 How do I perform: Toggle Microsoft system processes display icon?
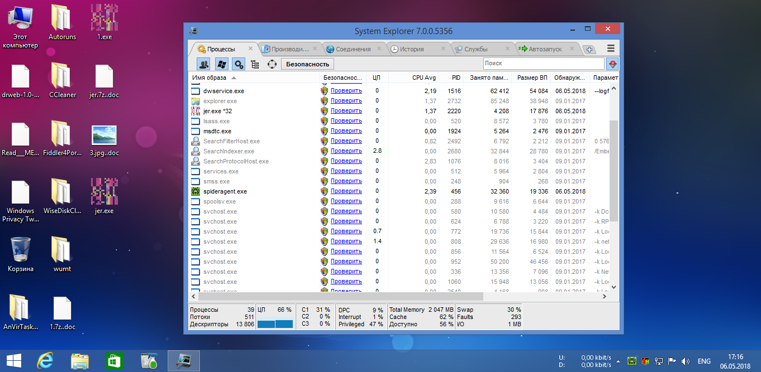(221, 64)
